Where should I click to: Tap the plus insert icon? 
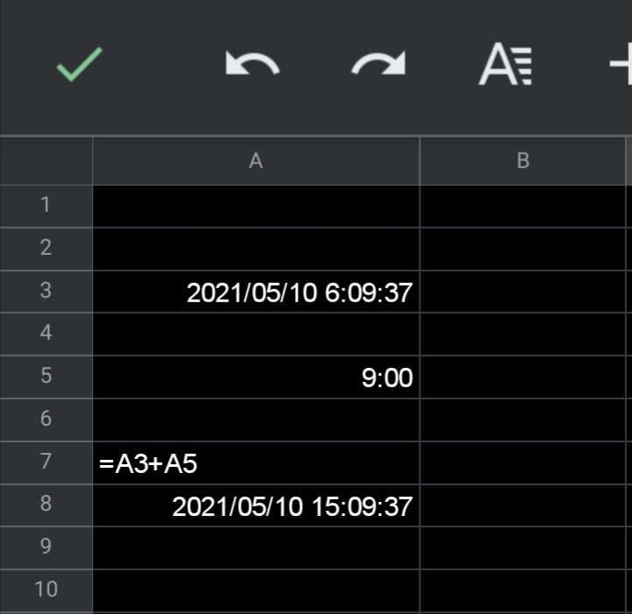coord(621,66)
